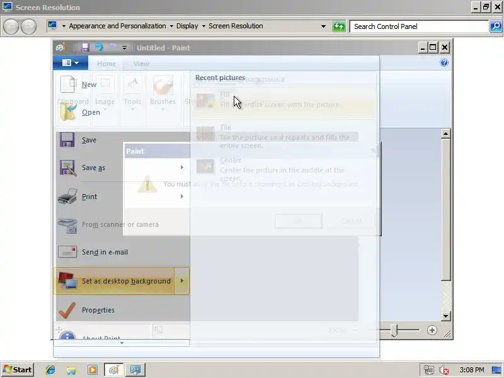Expand the Print submenu arrow
This screenshot has height=378, width=504.
[182, 196]
